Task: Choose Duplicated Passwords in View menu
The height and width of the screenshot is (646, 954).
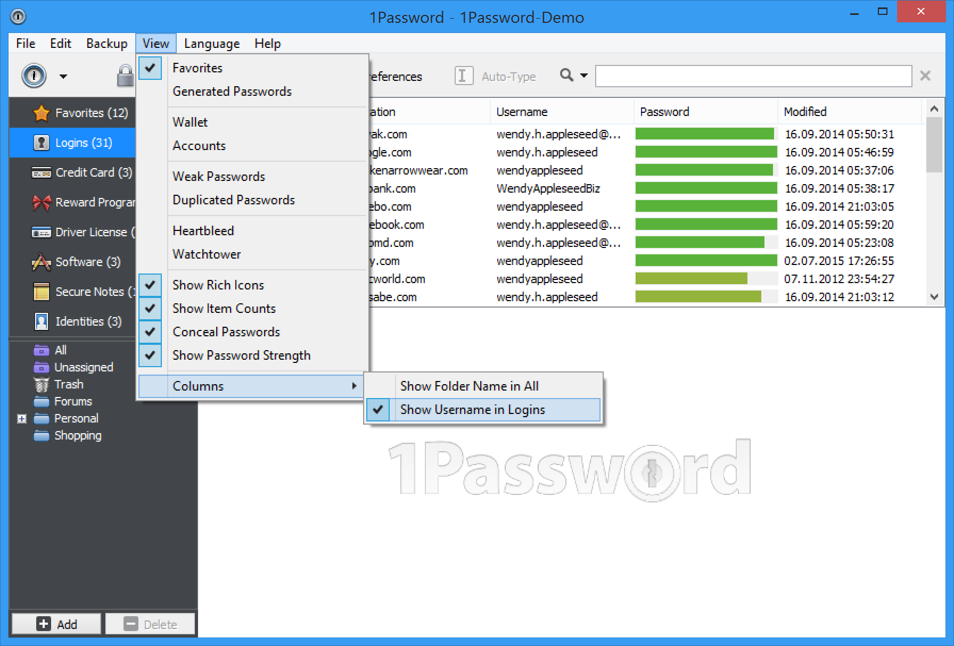Action: 253,200
